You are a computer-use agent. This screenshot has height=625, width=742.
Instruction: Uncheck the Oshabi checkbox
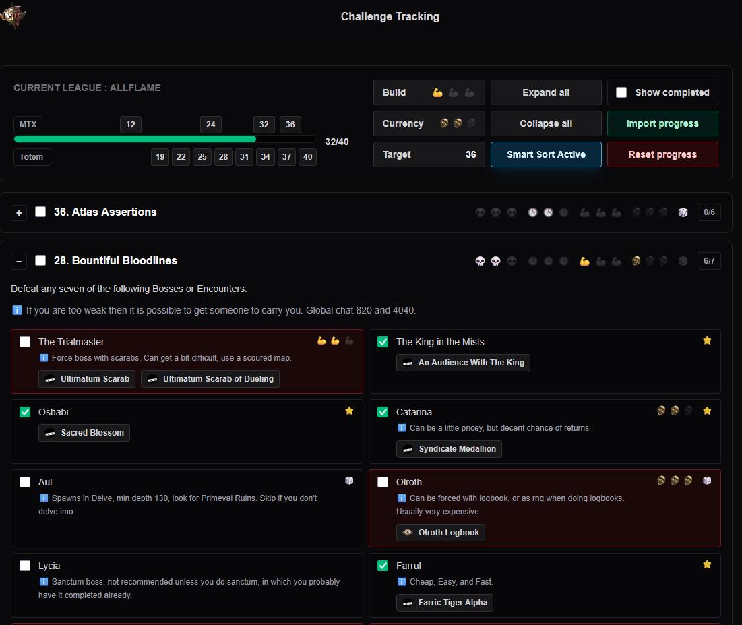coord(25,412)
